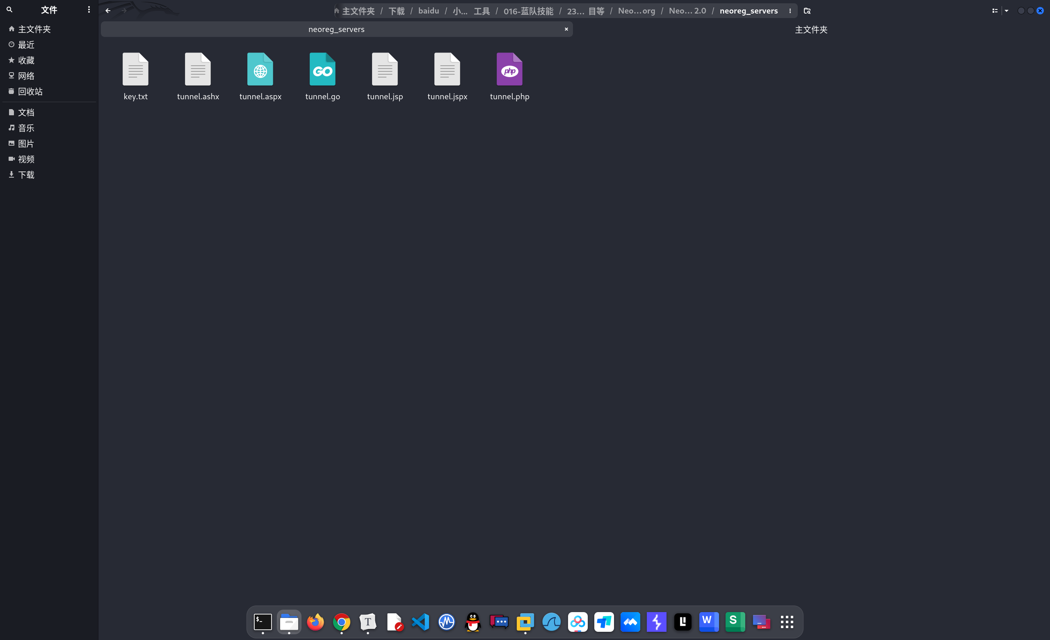Close the neoreg_servers tab
This screenshot has width=1050, height=640.
coord(566,29)
